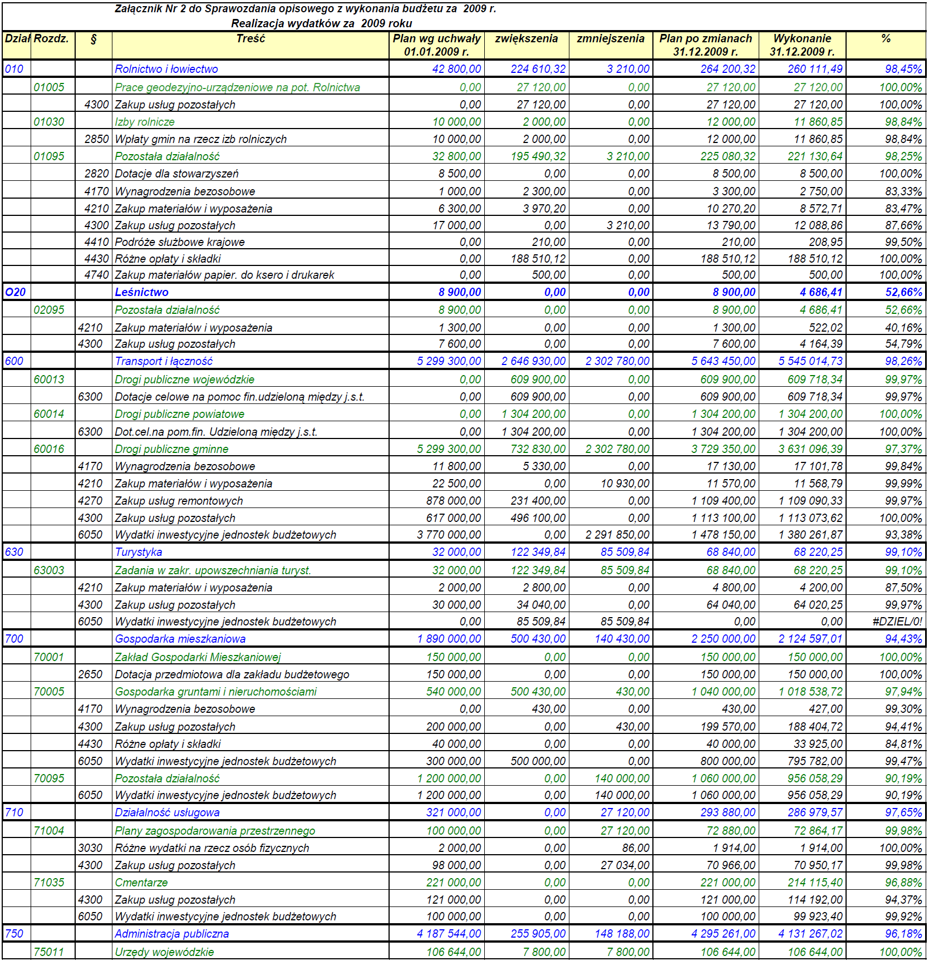This screenshot has height=961, width=929.
Task: Click chapter code '60016'
Action: tap(49, 449)
